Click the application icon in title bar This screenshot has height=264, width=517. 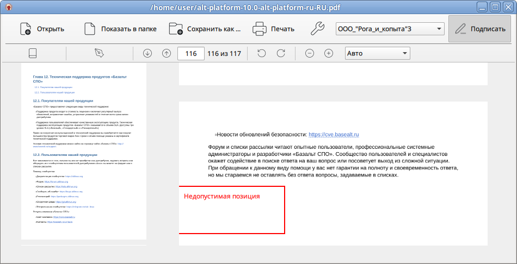point(9,8)
